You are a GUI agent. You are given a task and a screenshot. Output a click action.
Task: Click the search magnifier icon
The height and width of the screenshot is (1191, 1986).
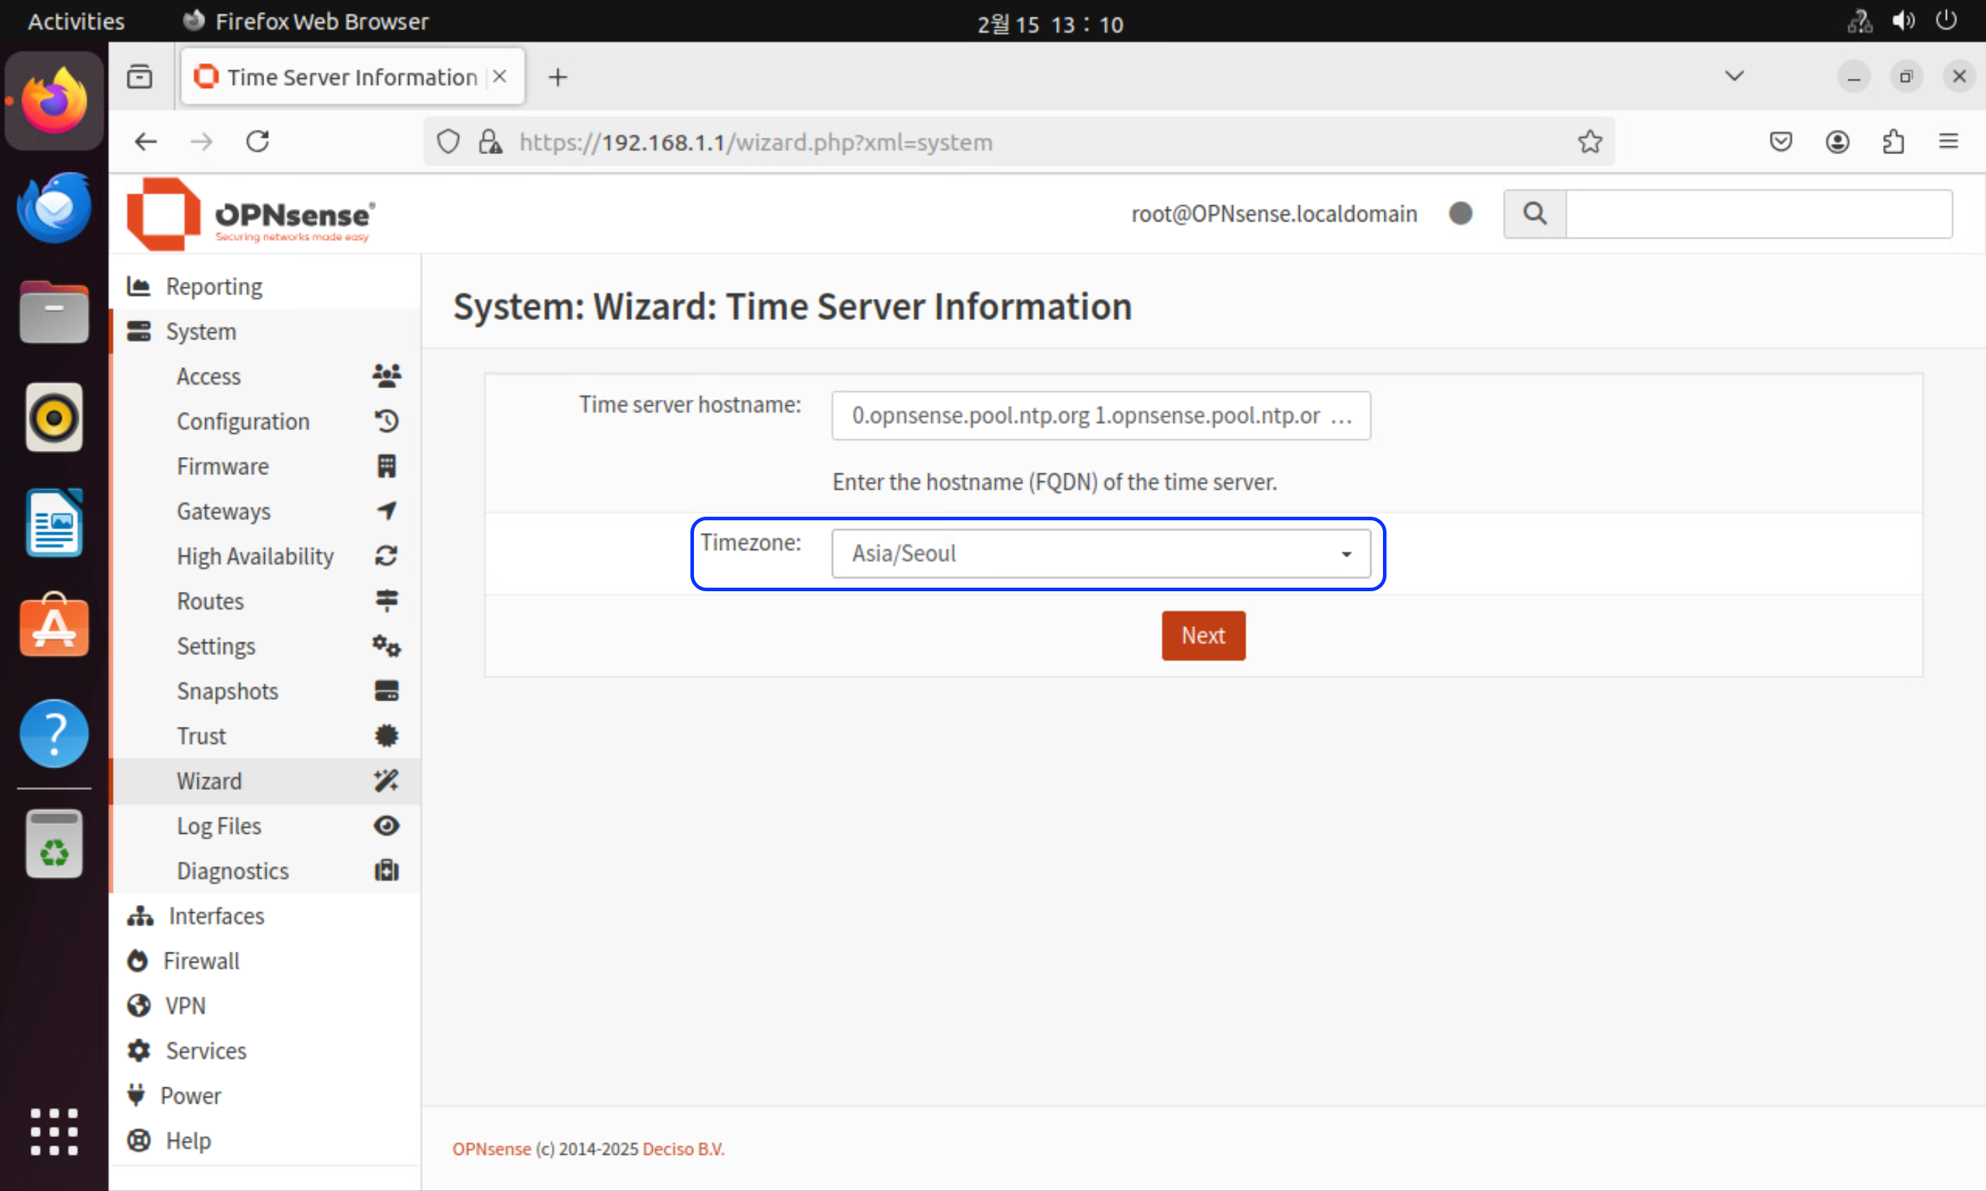tap(1534, 214)
